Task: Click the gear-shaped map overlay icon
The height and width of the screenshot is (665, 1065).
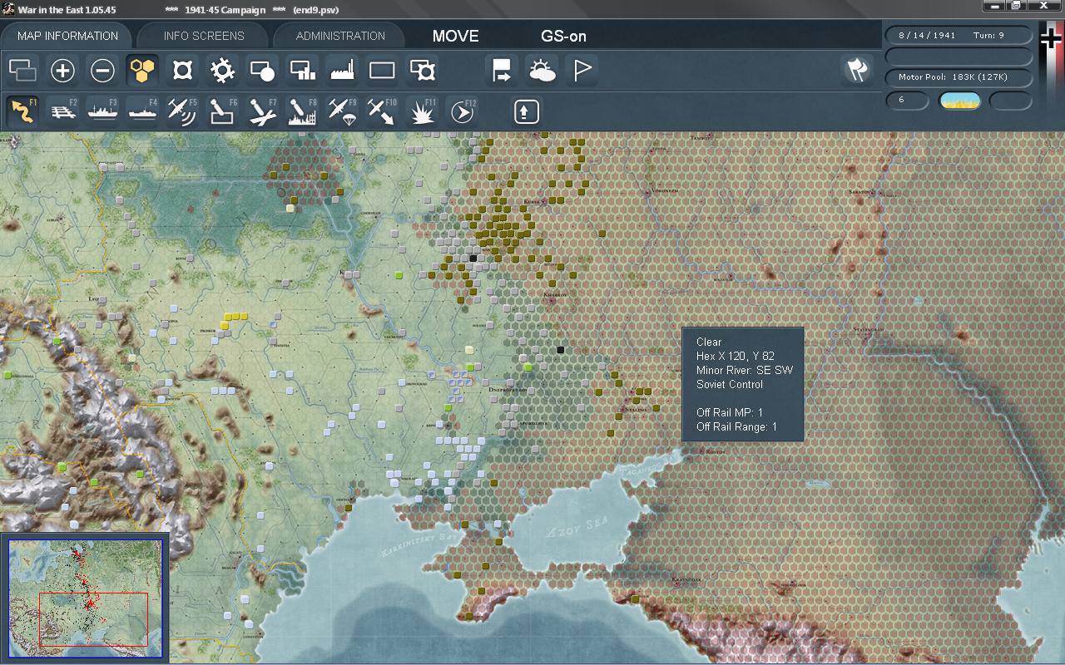Action: tap(222, 71)
